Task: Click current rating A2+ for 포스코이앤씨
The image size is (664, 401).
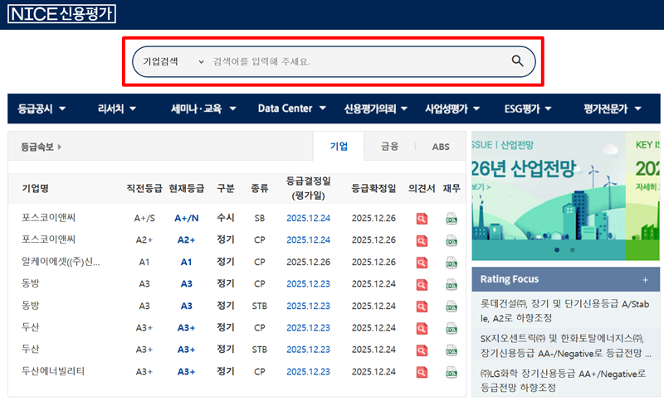Action: [186, 240]
